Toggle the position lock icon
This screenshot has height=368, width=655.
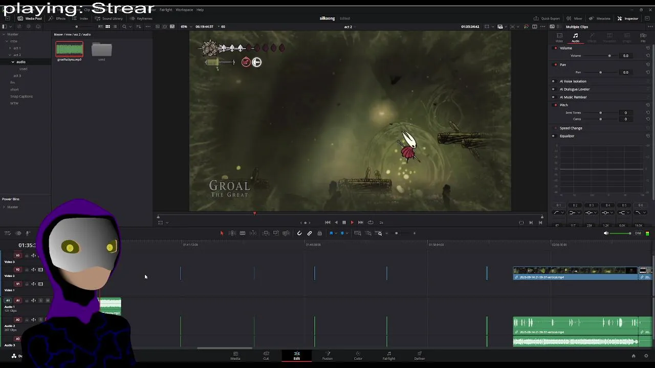coord(319,233)
